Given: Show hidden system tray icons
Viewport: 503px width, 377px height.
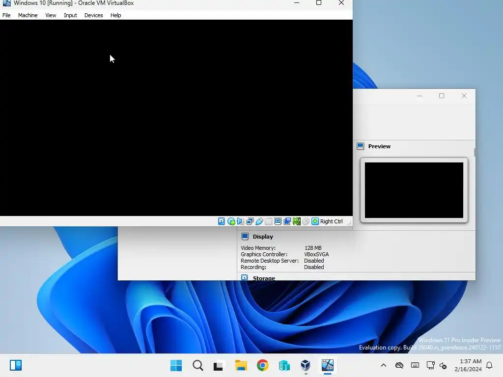Looking at the screenshot, I should 383,365.
